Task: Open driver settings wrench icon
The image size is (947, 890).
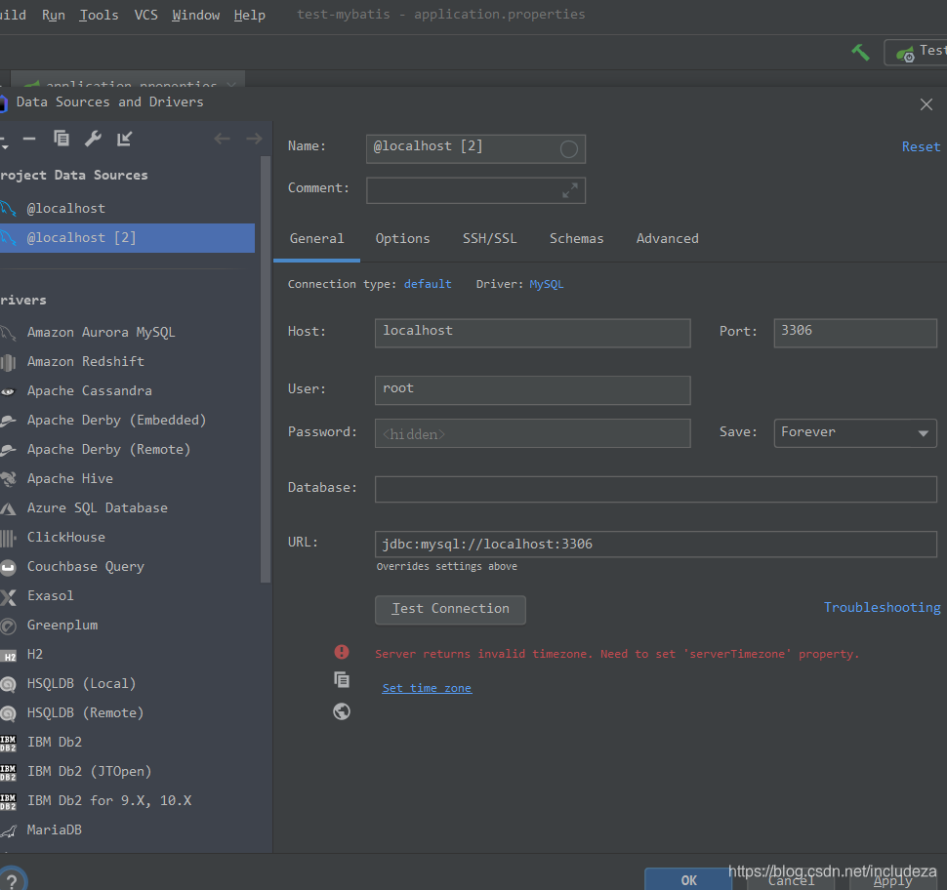Action: [x=93, y=139]
